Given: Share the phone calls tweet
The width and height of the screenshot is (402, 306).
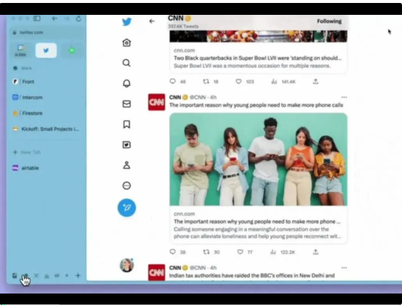Looking at the screenshot, I should (316, 252).
